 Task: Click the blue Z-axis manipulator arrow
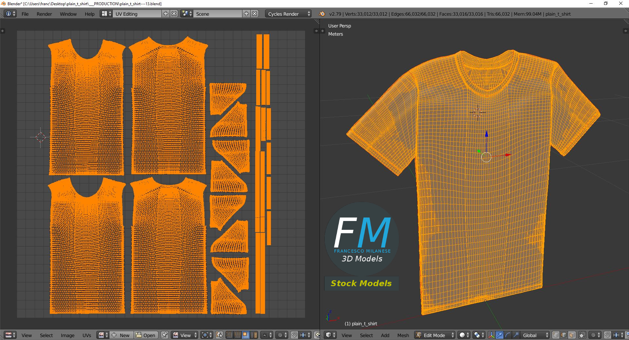[x=486, y=134]
